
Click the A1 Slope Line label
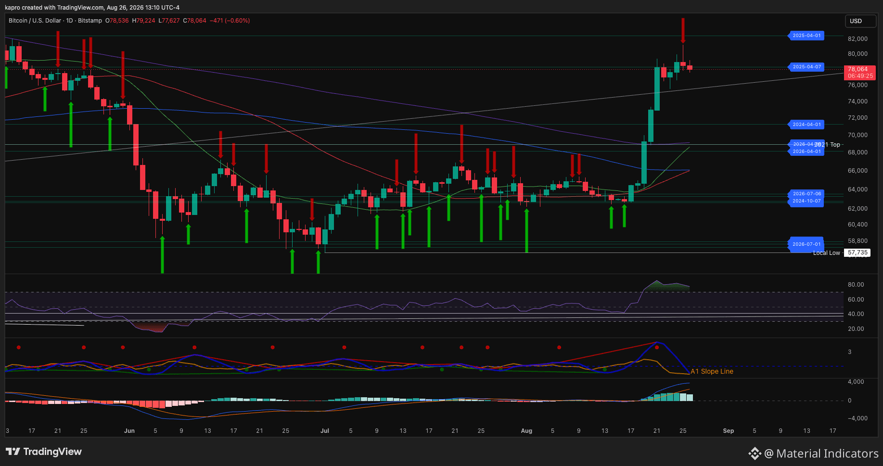[712, 371]
